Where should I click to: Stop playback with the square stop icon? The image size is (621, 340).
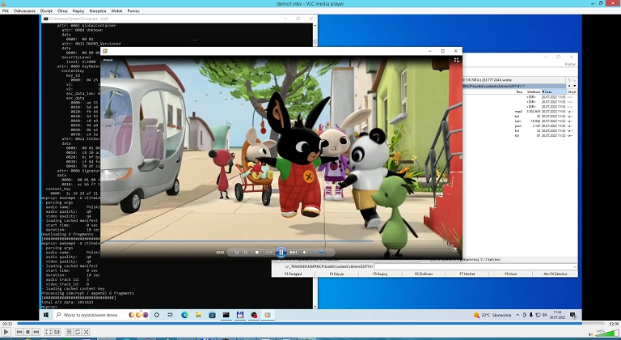point(27,332)
